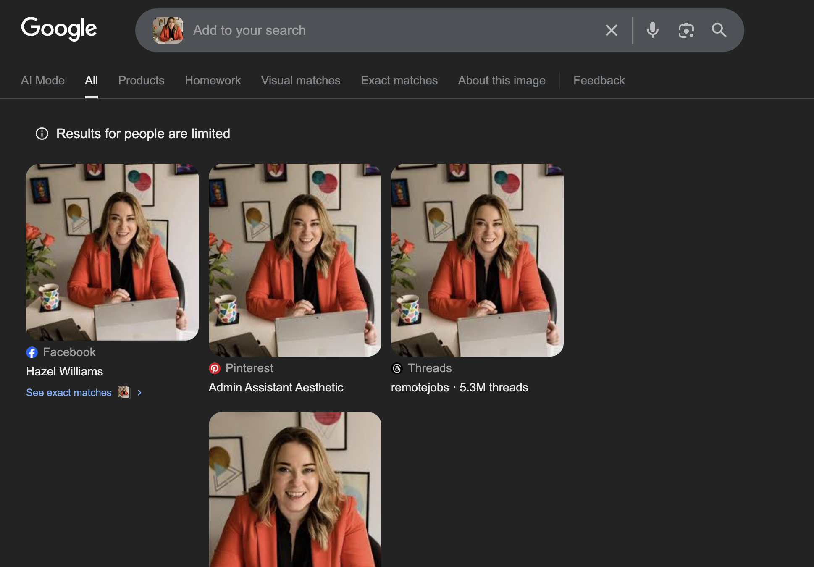Send Feedback about these results
Image resolution: width=814 pixels, height=567 pixels.
pos(599,80)
